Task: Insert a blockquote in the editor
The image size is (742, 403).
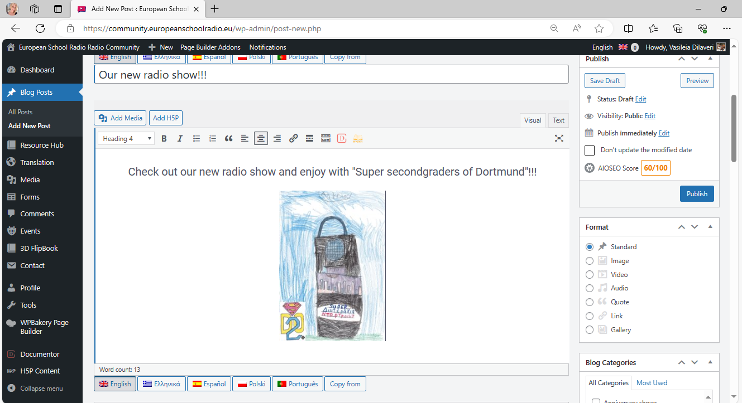Action: 228,139
